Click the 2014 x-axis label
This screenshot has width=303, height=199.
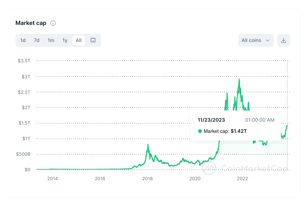coord(53,179)
